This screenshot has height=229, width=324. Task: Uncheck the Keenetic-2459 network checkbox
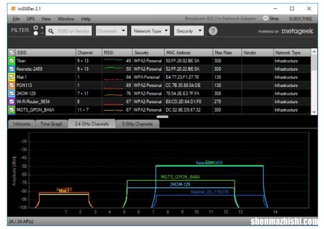click(x=11, y=69)
